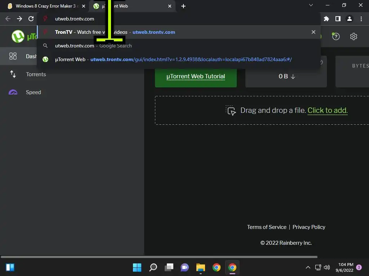The width and height of the screenshot is (369, 276).
Task: Open the uTorrent help question-mark icon
Action: click(336, 36)
